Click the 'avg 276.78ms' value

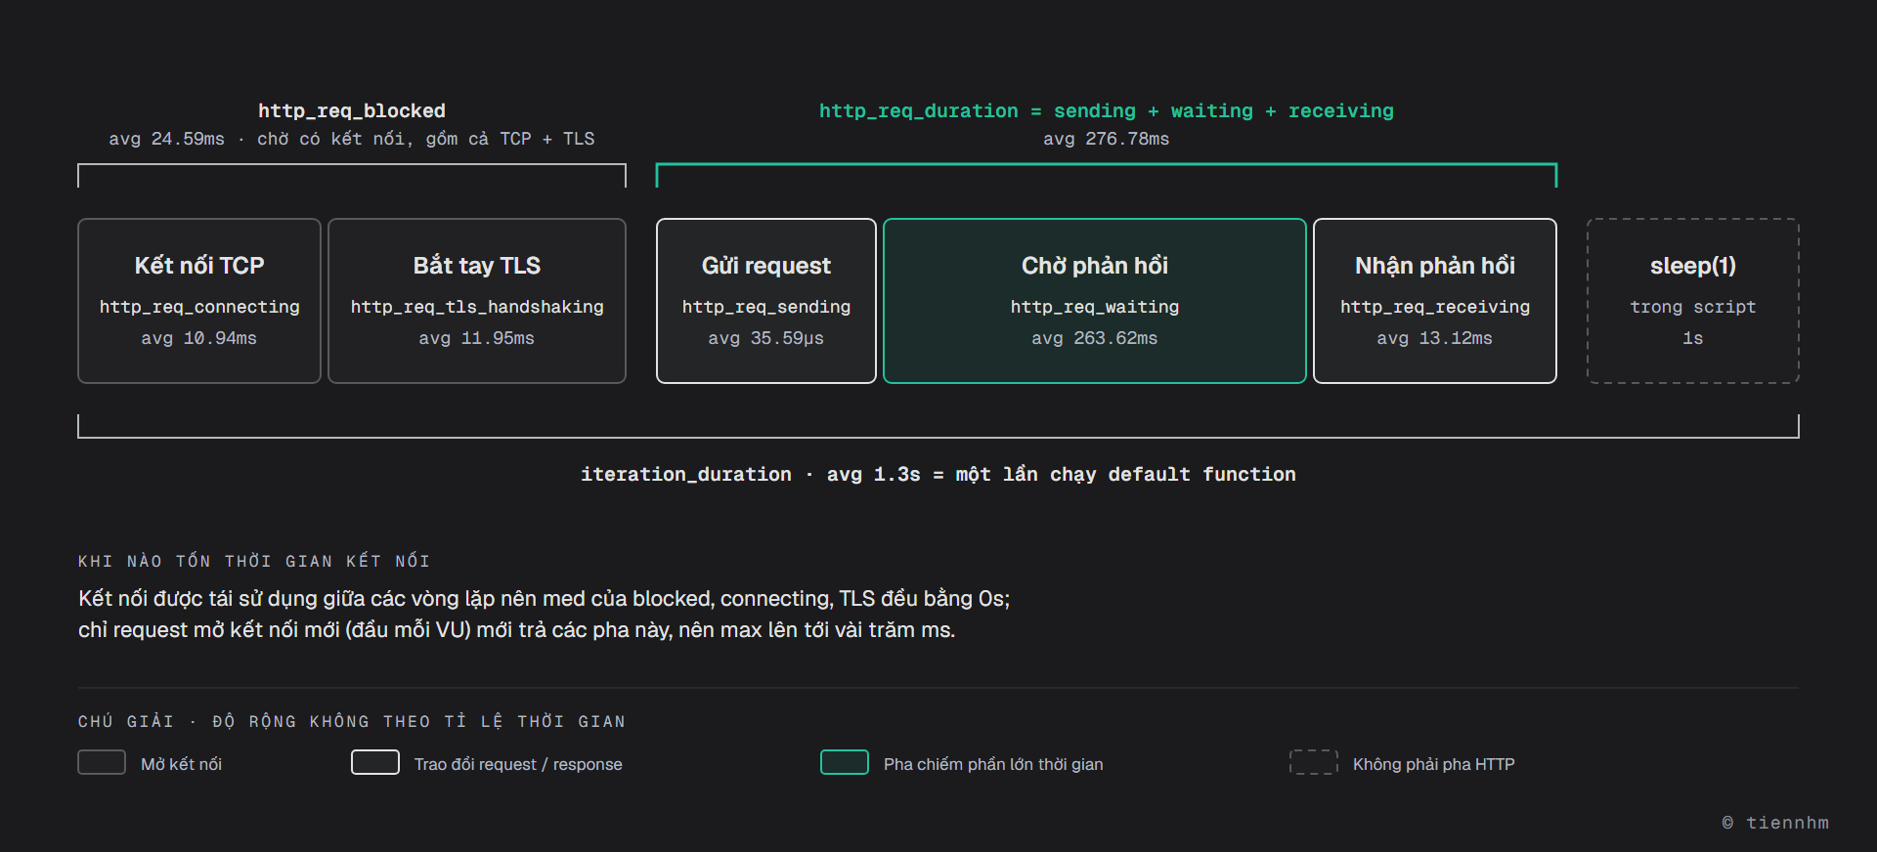pyautogui.click(x=1107, y=139)
